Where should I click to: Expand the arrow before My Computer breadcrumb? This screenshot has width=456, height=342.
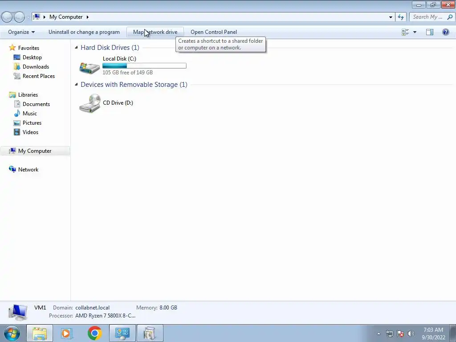click(x=45, y=17)
